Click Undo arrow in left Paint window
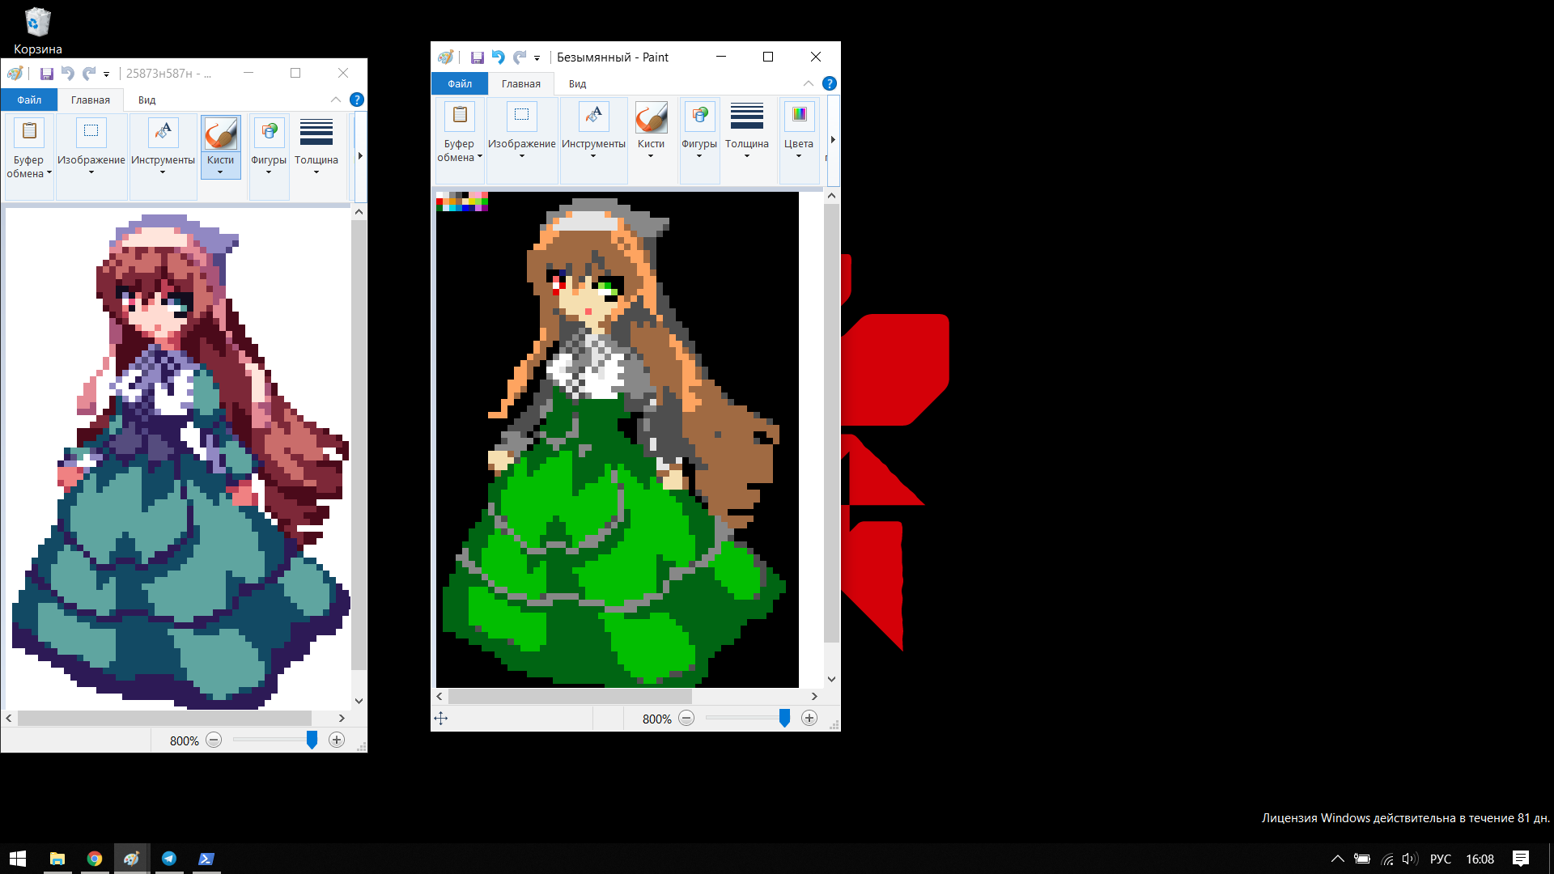1554x874 pixels. (67, 74)
